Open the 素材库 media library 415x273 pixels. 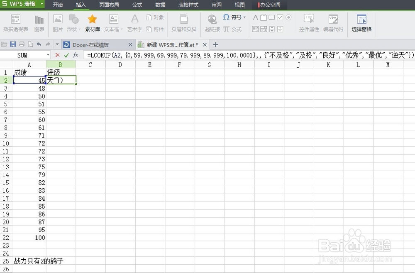[92, 23]
